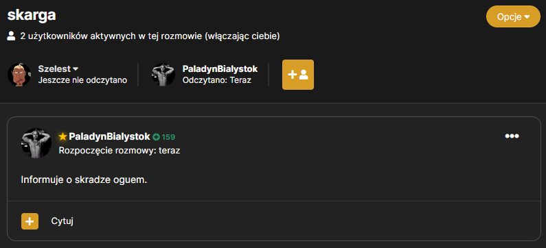Click the active users person icon

[11, 36]
